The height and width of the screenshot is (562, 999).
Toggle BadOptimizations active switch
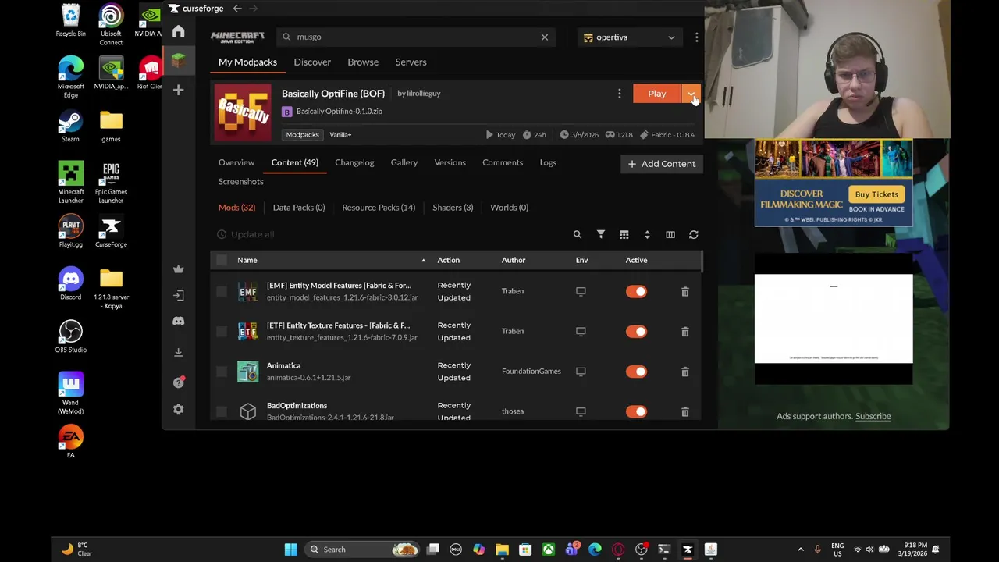(x=636, y=411)
